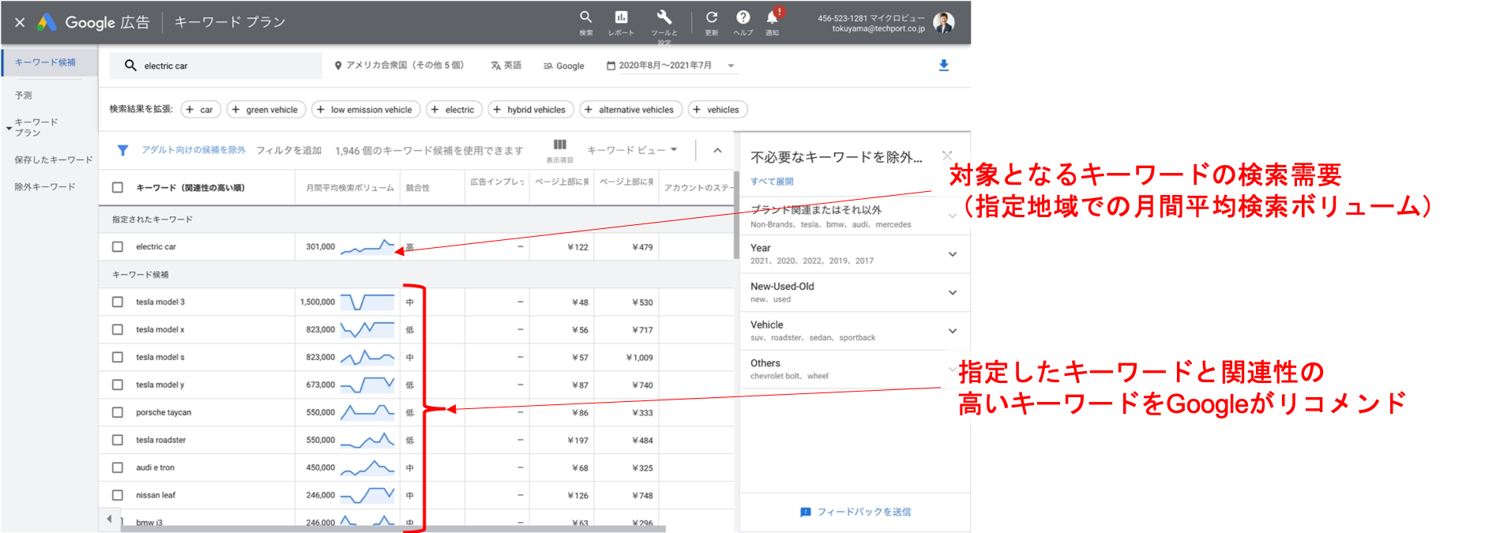1500x533 pixels.
Task: Click the refresh icon in header
Action: click(x=712, y=17)
